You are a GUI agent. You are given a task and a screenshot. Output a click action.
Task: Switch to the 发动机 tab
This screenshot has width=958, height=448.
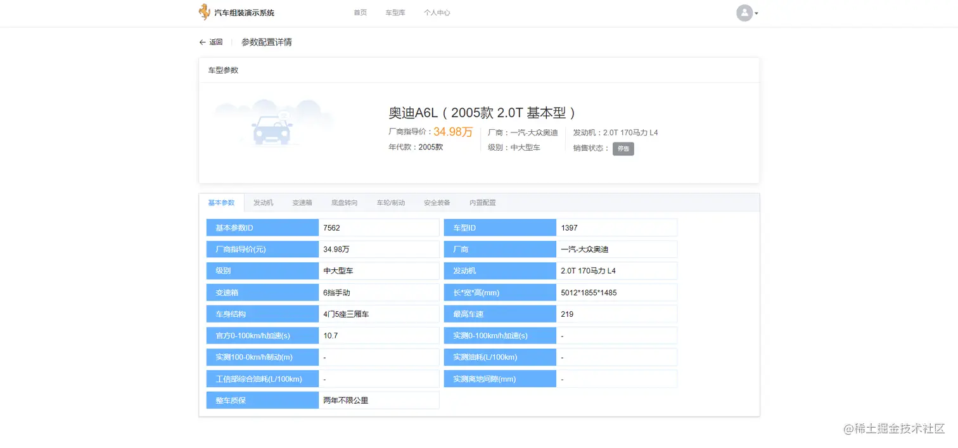[263, 203]
